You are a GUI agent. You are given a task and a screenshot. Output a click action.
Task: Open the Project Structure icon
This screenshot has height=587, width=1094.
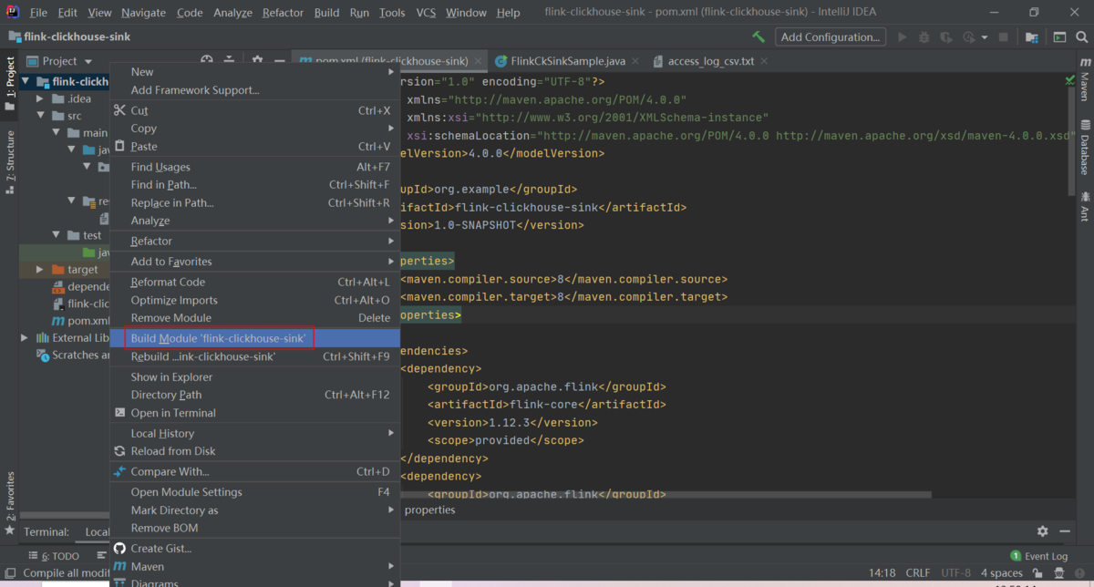click(x=1031, y=37)
